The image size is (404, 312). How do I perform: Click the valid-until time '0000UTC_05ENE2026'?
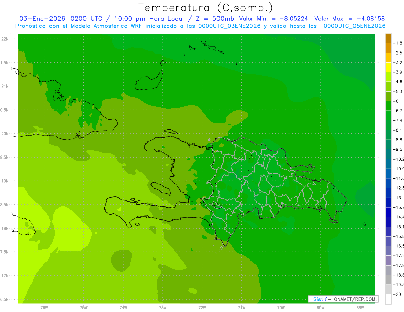(355, 26)
